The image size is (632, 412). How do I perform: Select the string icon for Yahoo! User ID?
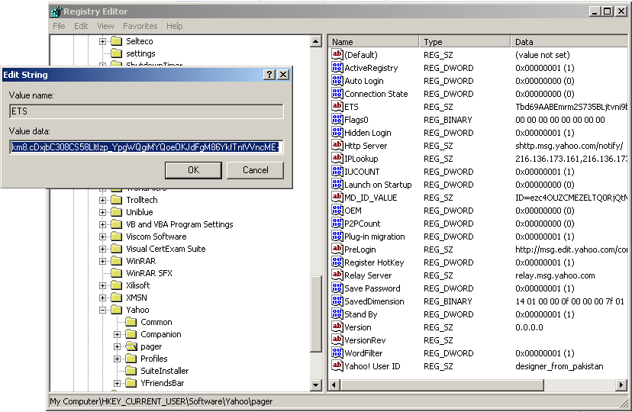point(337,366)
